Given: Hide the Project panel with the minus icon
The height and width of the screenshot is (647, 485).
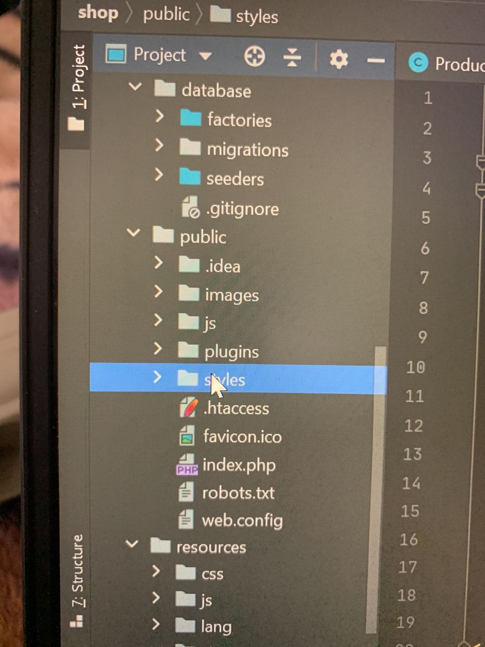Looking at the screenshot, I should 376,61.
